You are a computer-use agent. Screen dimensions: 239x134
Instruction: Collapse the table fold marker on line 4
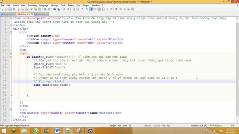click(x=11, y=25)
